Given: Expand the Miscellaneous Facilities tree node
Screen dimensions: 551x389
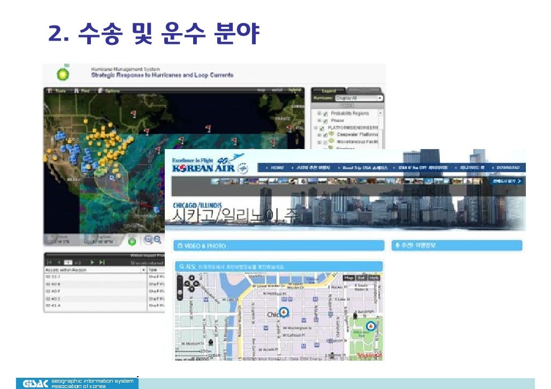Looking at the screenshot, I should tap(319, 142).
